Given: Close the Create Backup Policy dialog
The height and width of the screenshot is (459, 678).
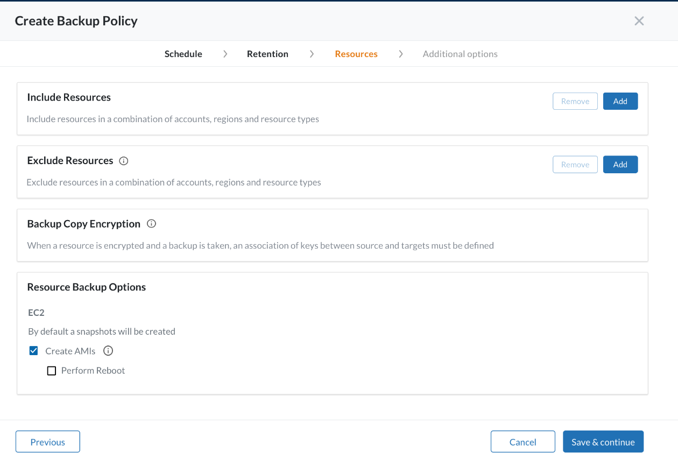Looking at the screenshot, I should click(639, 21).
